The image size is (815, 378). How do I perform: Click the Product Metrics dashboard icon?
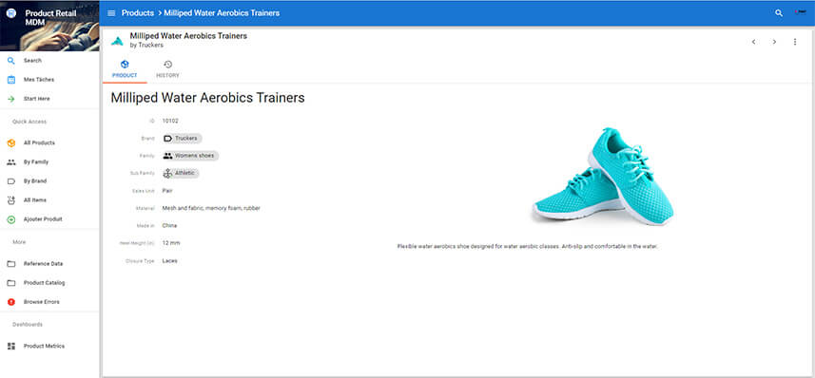10,347
